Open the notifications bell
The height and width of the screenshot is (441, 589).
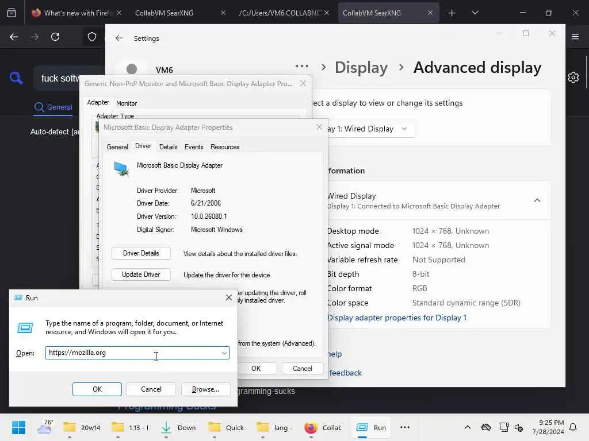point(573,427)
